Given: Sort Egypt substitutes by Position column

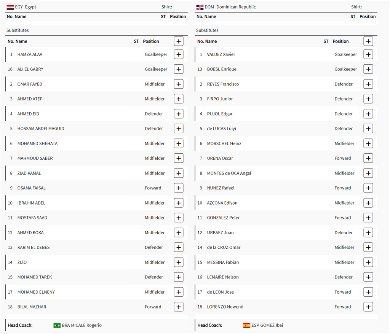Looking at the screenshot, I should (151, 41).
